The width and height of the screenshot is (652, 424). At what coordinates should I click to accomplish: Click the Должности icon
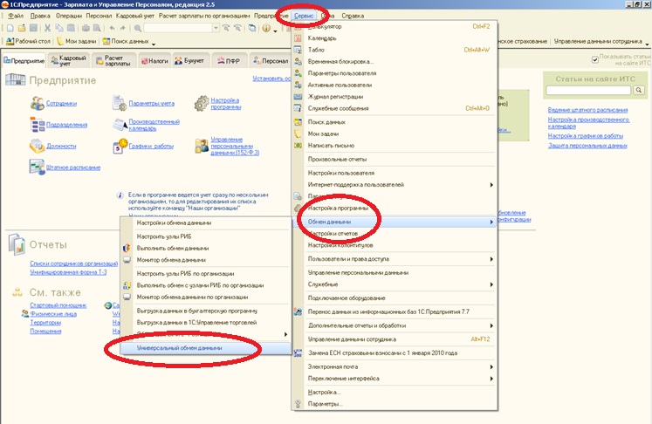pos(37,146)
